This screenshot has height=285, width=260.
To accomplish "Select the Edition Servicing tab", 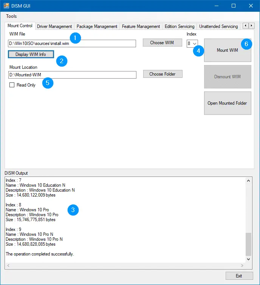I will [180, 26].
